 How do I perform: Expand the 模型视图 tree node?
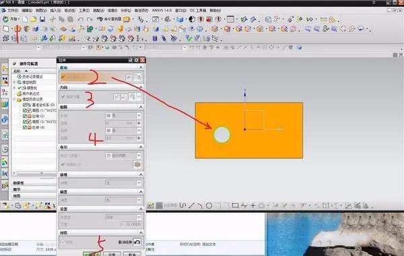point(15,82)
